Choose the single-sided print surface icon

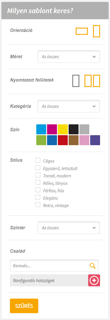(x=76, y=81)
